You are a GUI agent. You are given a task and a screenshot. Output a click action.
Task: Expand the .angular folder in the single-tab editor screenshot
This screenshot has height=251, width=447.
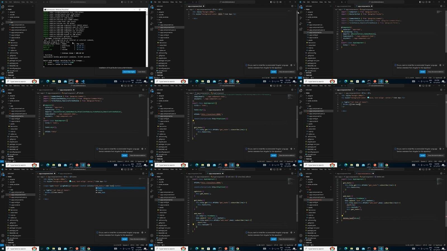click(x=161, y=12)
